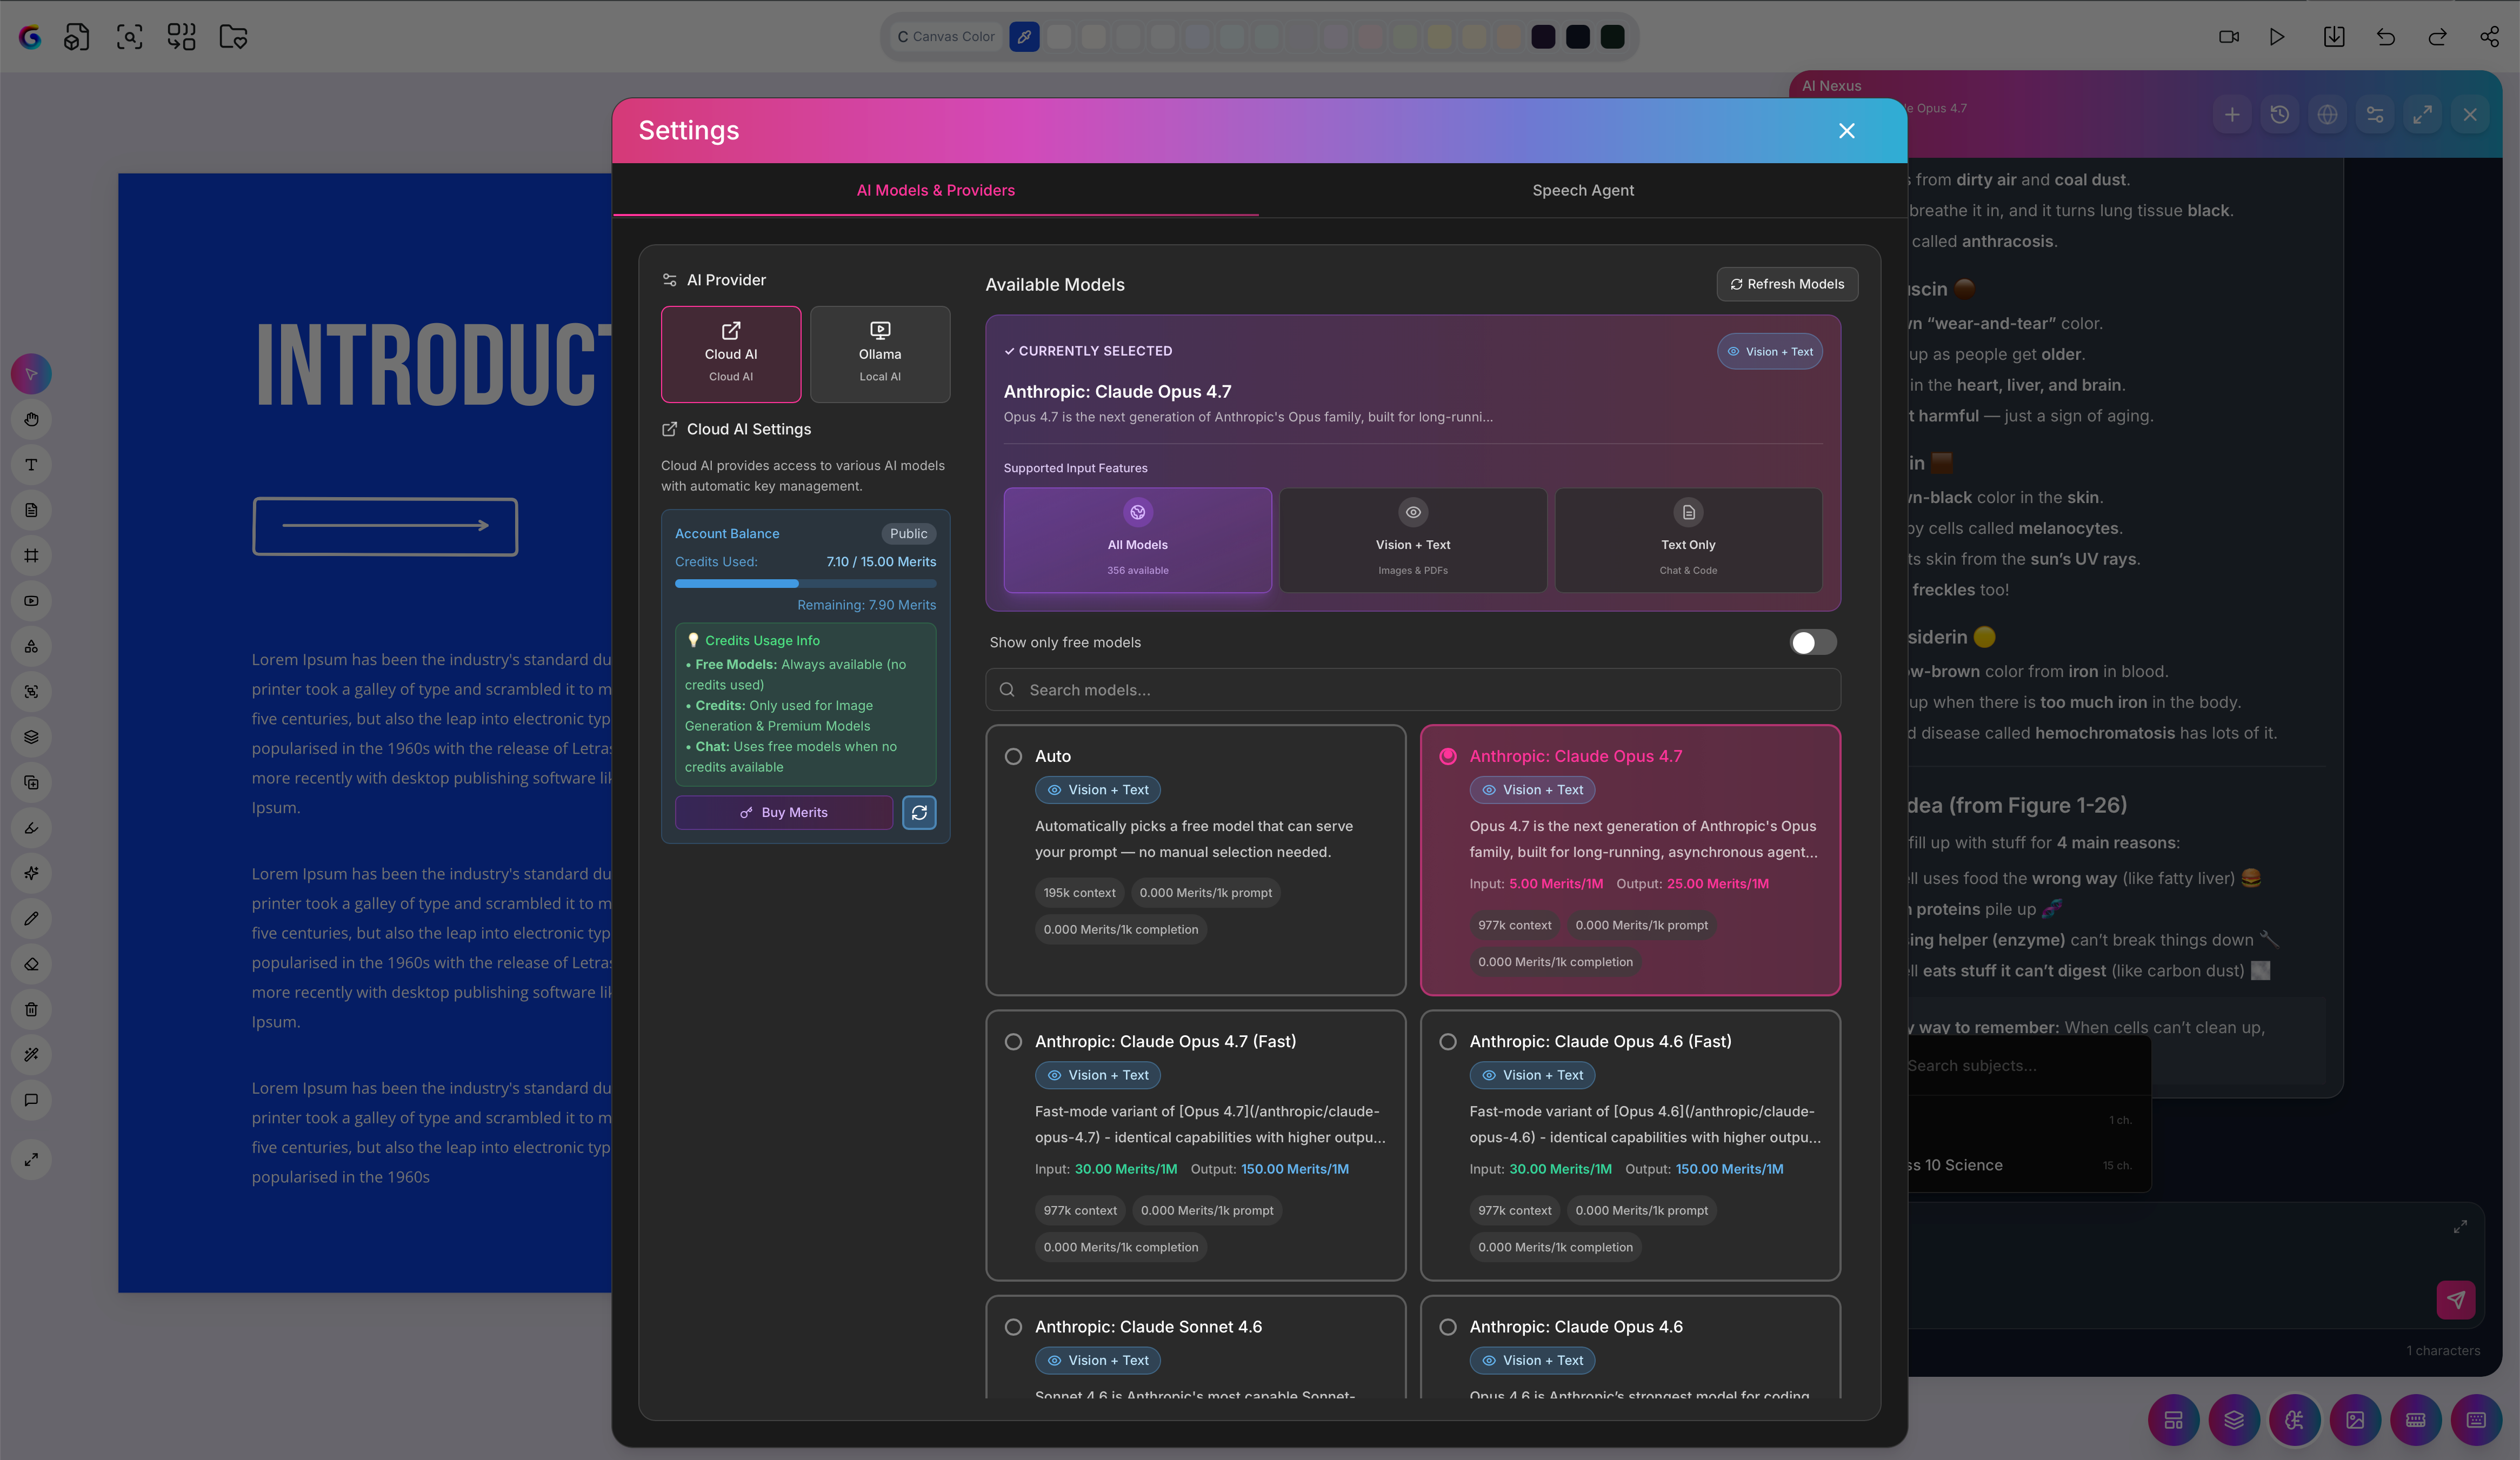This screenshot has height=1460, width=2520.
Task: Click the send message paper-plane button
Action: coord(2456,1300)
